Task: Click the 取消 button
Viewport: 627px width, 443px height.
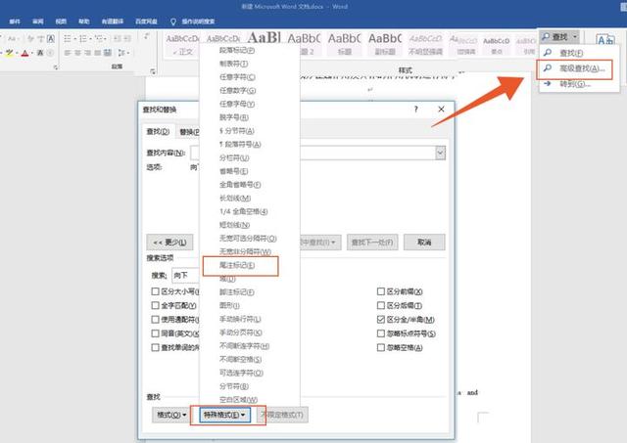Action: (424, 243)
